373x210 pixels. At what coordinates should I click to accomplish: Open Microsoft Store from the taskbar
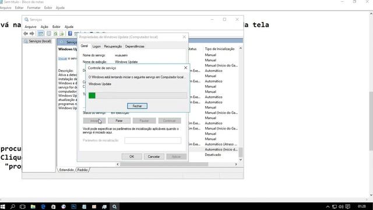click(x=53, y=206)
